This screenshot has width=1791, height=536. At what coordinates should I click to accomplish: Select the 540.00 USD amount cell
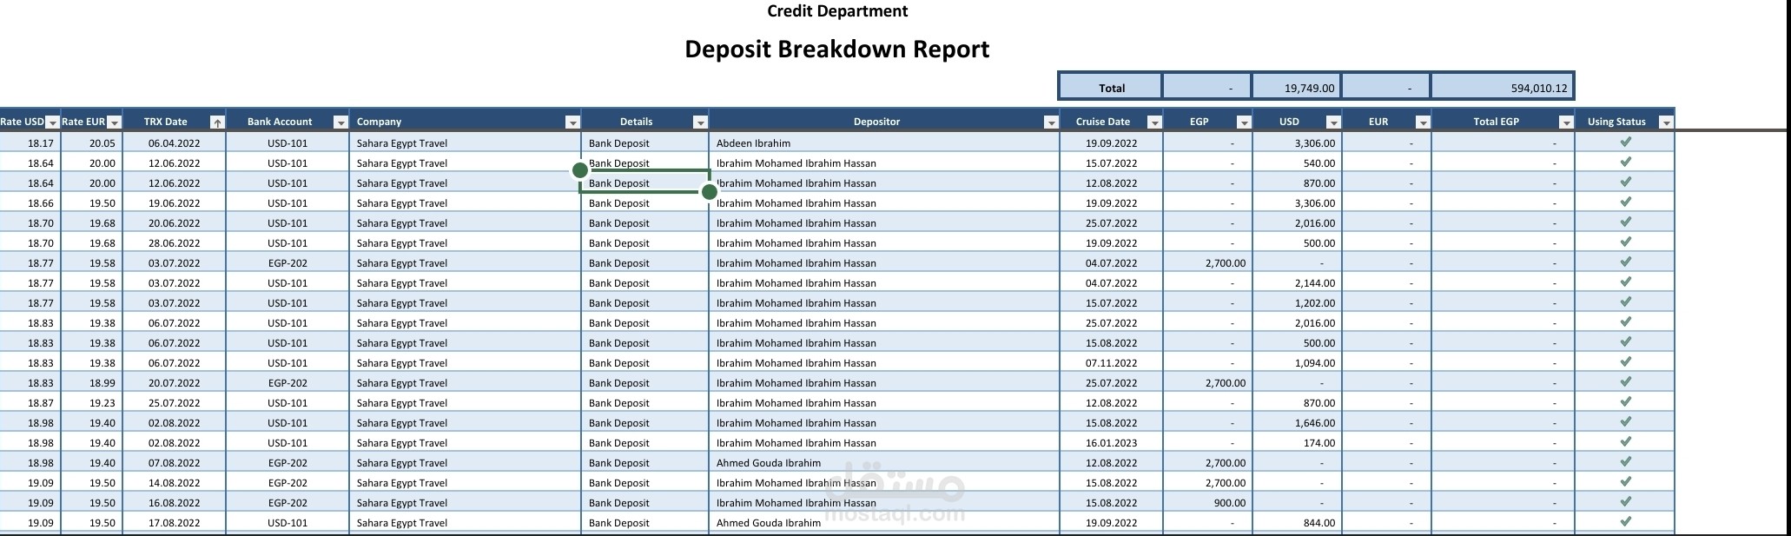coord(1297,163)
